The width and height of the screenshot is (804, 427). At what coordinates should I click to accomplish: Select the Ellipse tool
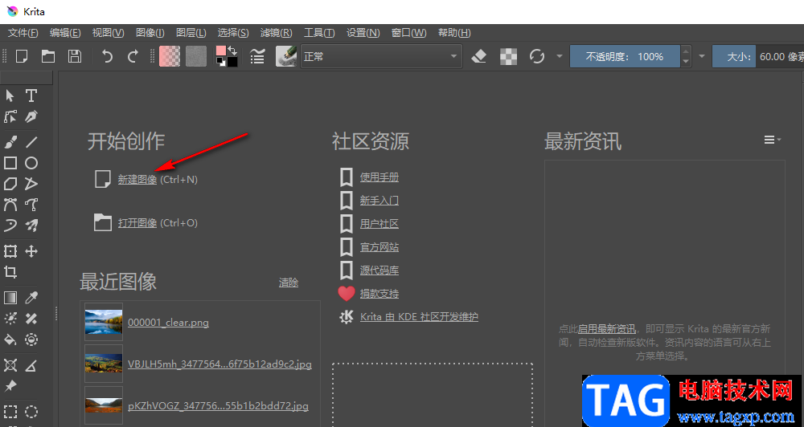(x=31, y=163)
